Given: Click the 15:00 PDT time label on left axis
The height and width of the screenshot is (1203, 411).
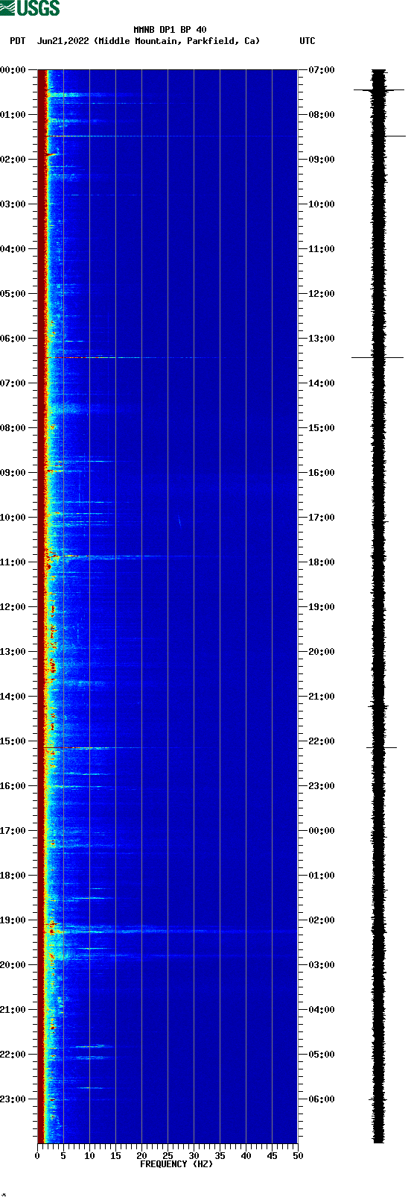Looking at the screenshot, I should [13, 741].
